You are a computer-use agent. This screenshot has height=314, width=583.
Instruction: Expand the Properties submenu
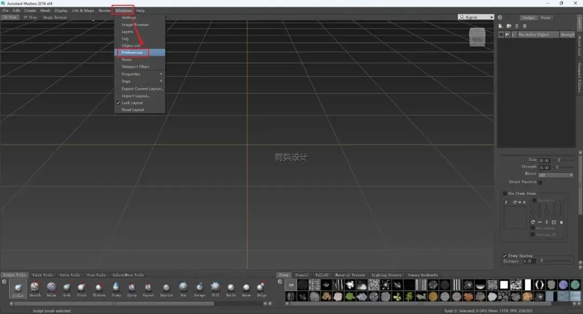(x=140, y=74)
